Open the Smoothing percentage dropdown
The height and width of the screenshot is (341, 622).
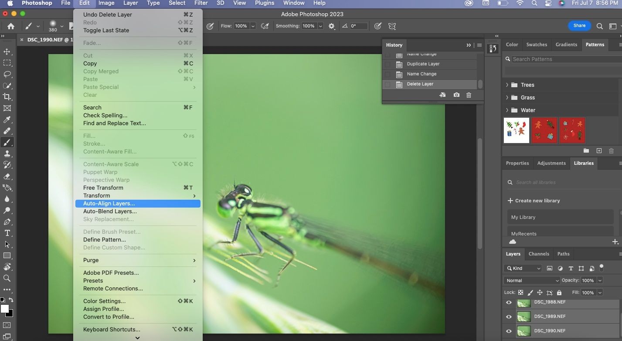320,26
